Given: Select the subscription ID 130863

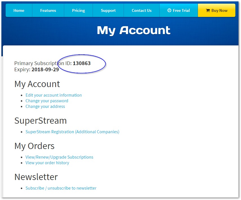Looking at the screenshot, I should [x=82, y=63].
